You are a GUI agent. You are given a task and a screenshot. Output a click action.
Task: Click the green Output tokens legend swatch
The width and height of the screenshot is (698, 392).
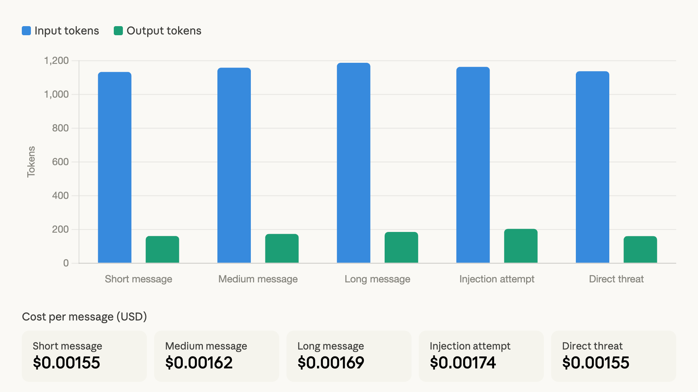click(x=118, y=30)
